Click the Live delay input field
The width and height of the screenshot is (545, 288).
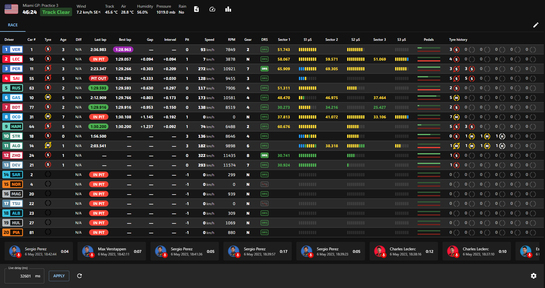coord(24,276)
